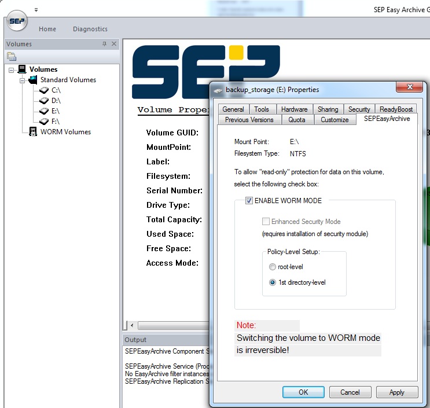Image resolution: width=430 pixels, height=408 pixels.
Task: Select the WORM Volumes tree item label
Action: click(65, 132)
